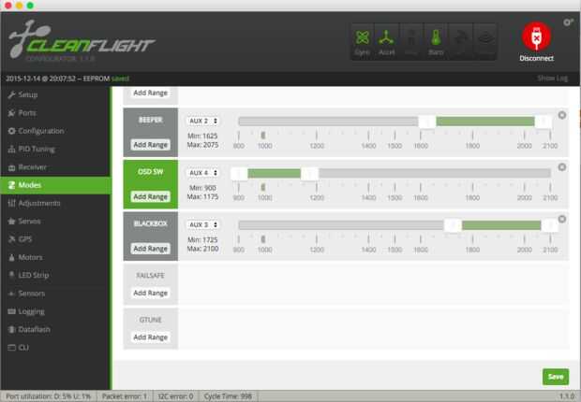
Task: Save the modes configuration
Action: (556, 377)
